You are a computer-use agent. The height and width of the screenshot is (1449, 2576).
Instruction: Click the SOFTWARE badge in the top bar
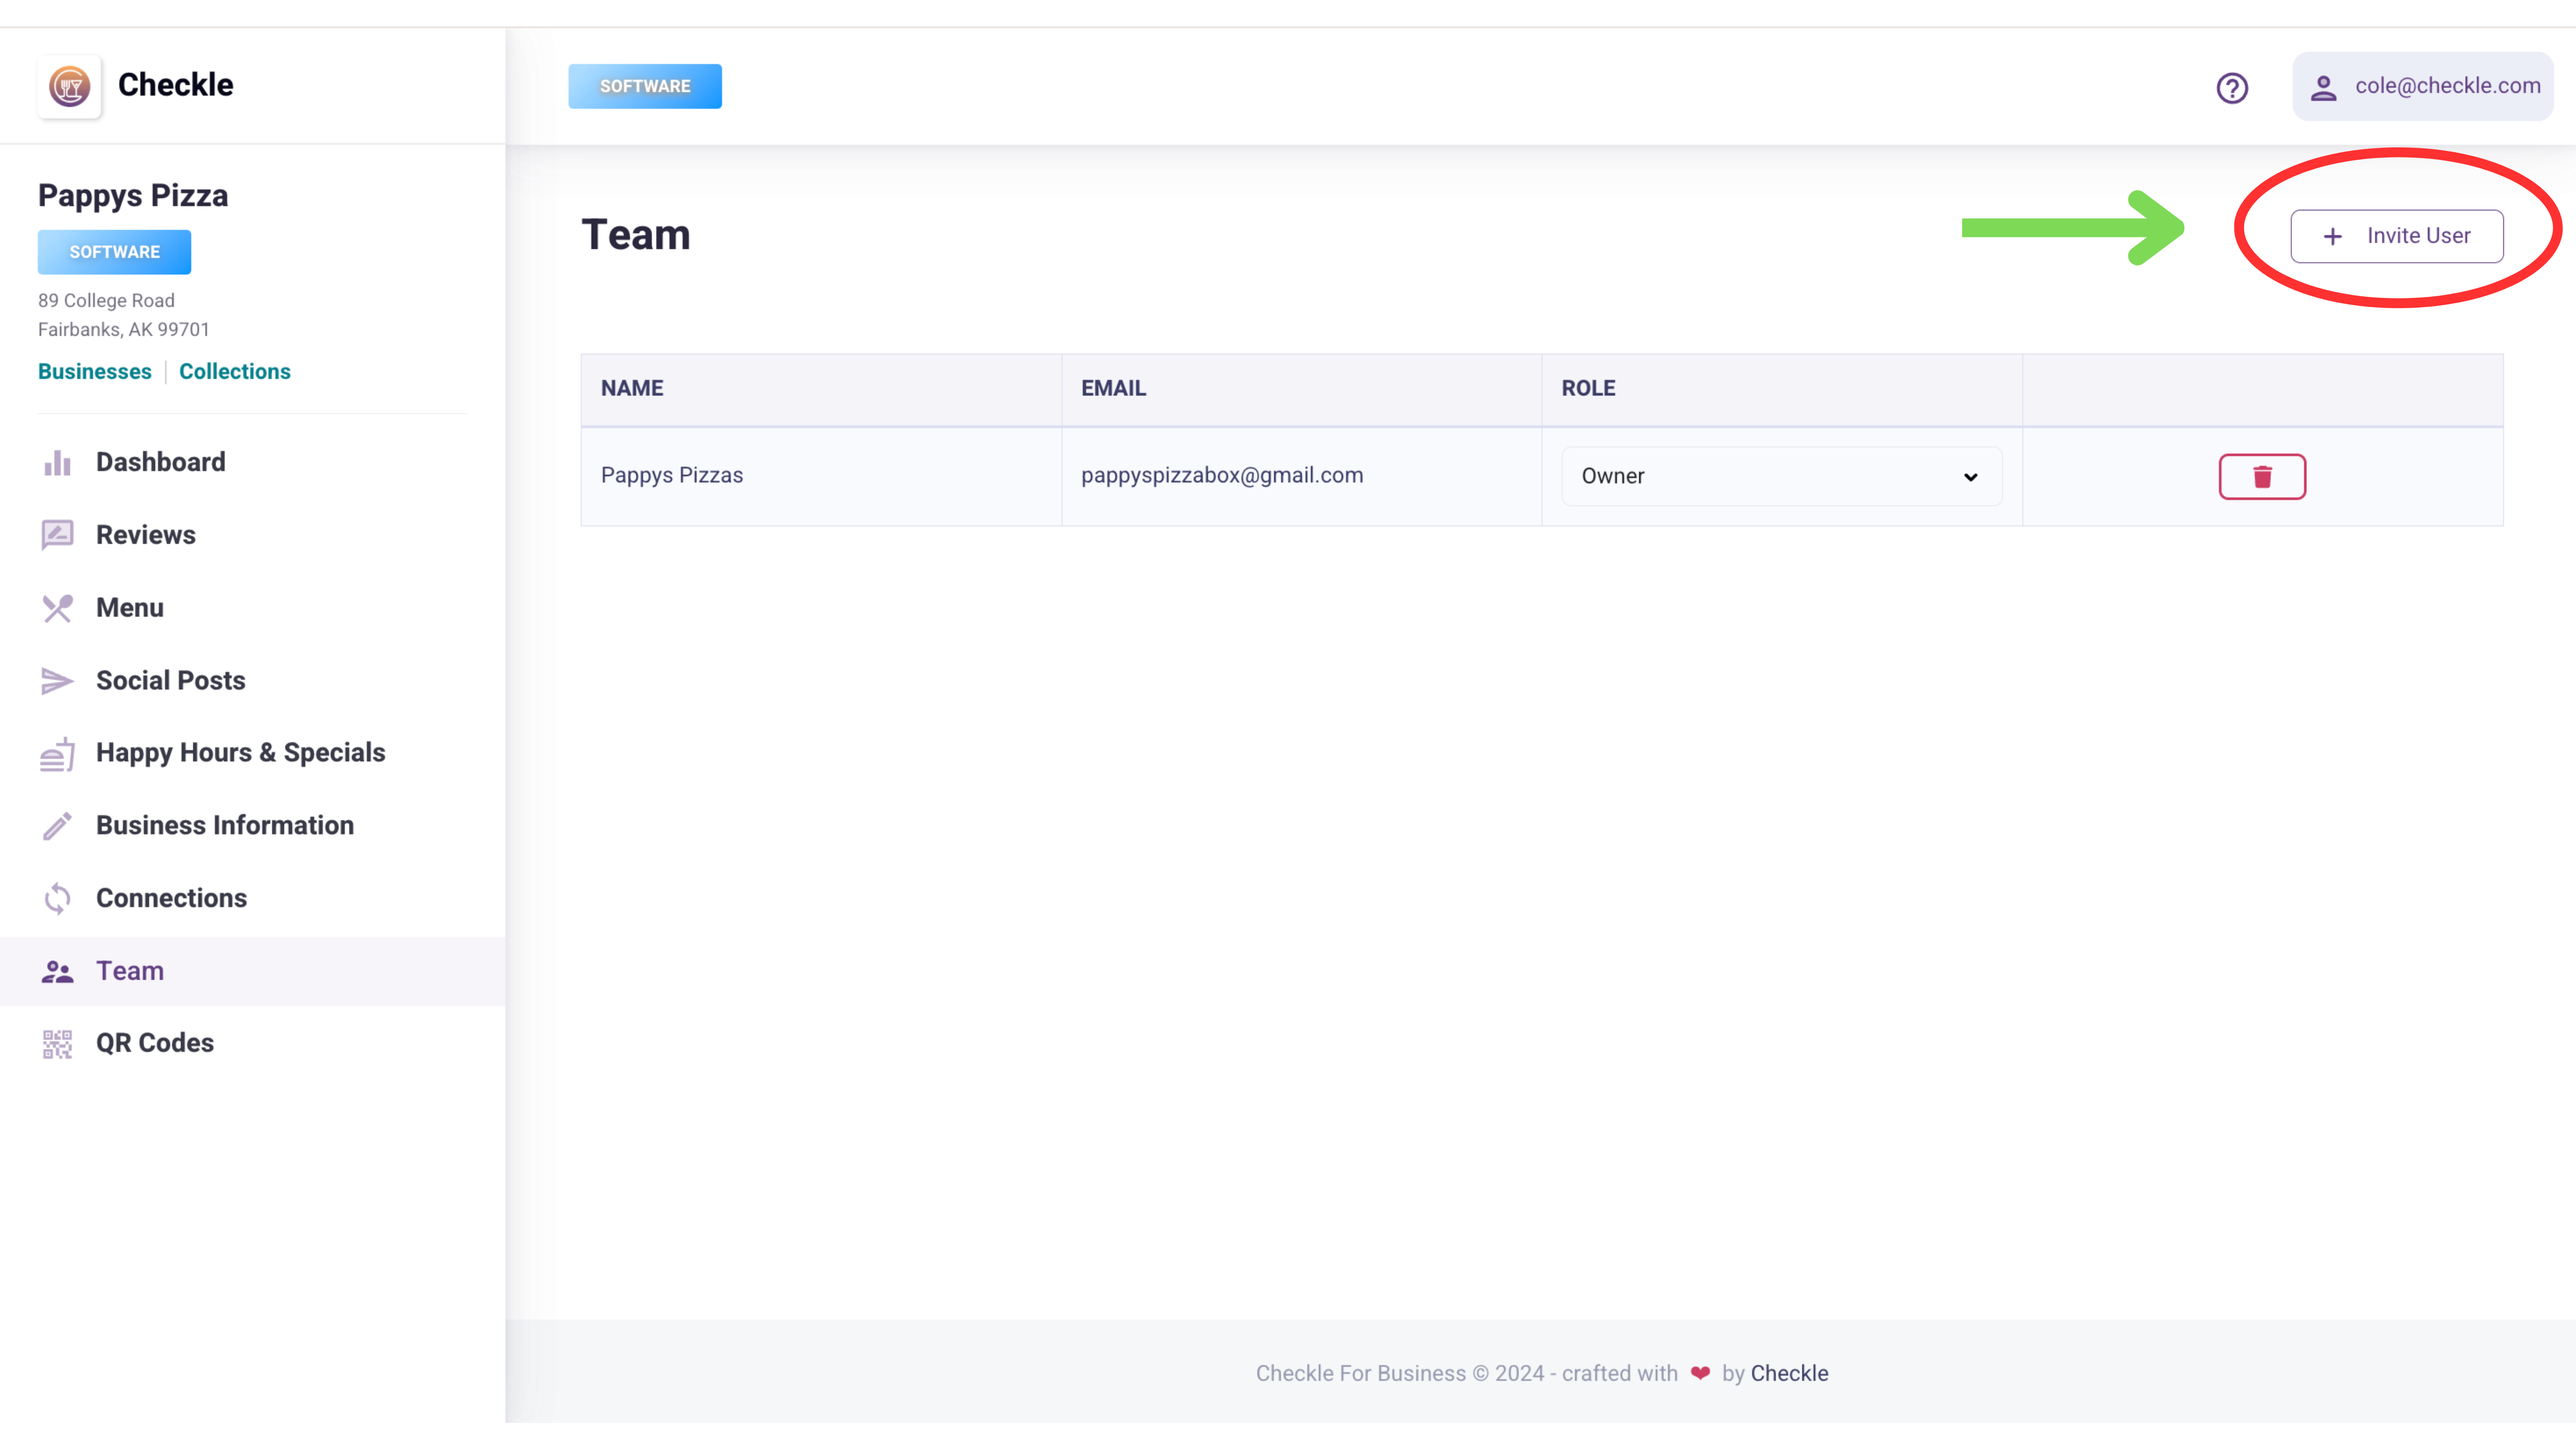[645, 86]
